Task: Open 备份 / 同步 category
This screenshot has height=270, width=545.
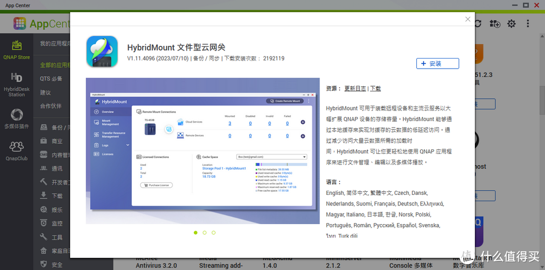Action: coord(56,128)
